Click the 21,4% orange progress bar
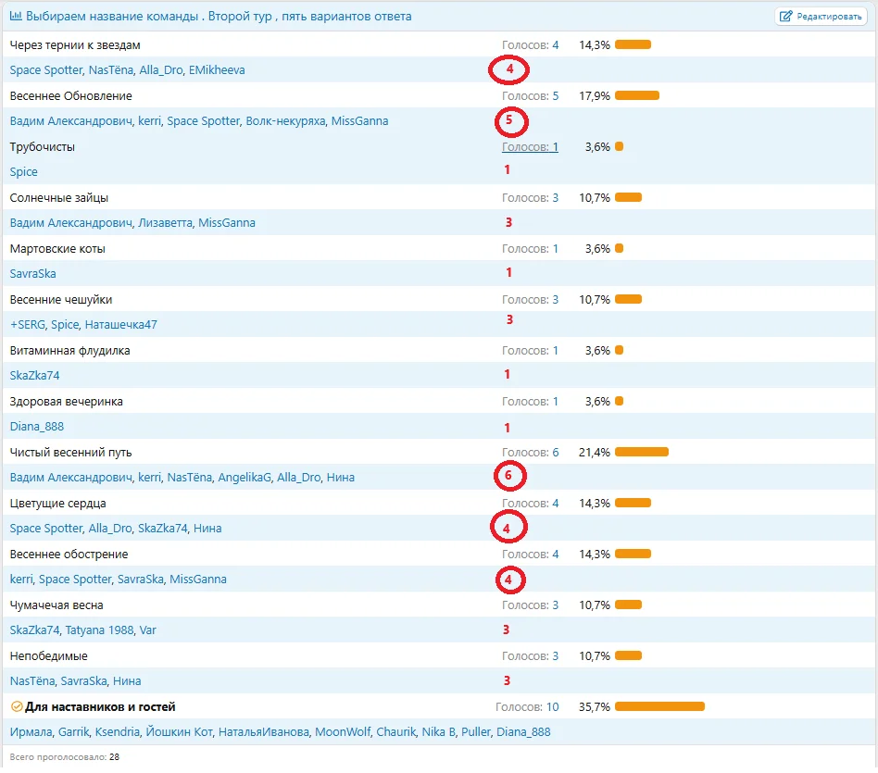The image size is (878, 773). point(642,452)
